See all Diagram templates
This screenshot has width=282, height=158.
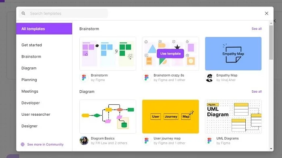point(257,91)
